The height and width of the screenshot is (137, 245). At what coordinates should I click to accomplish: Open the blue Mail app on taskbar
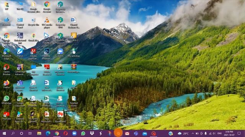(145, 134)
